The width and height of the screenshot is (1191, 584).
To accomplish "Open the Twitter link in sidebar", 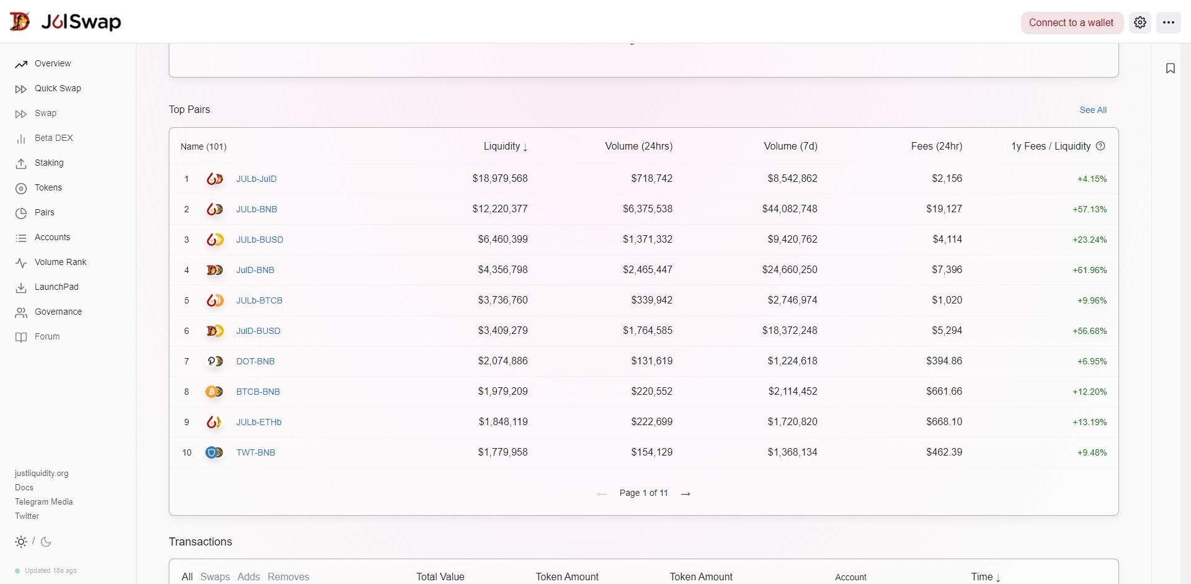I will (27, 516).
